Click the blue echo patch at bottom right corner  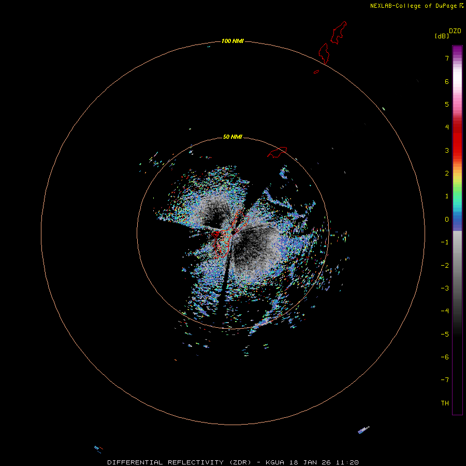(x=363, y=430)
